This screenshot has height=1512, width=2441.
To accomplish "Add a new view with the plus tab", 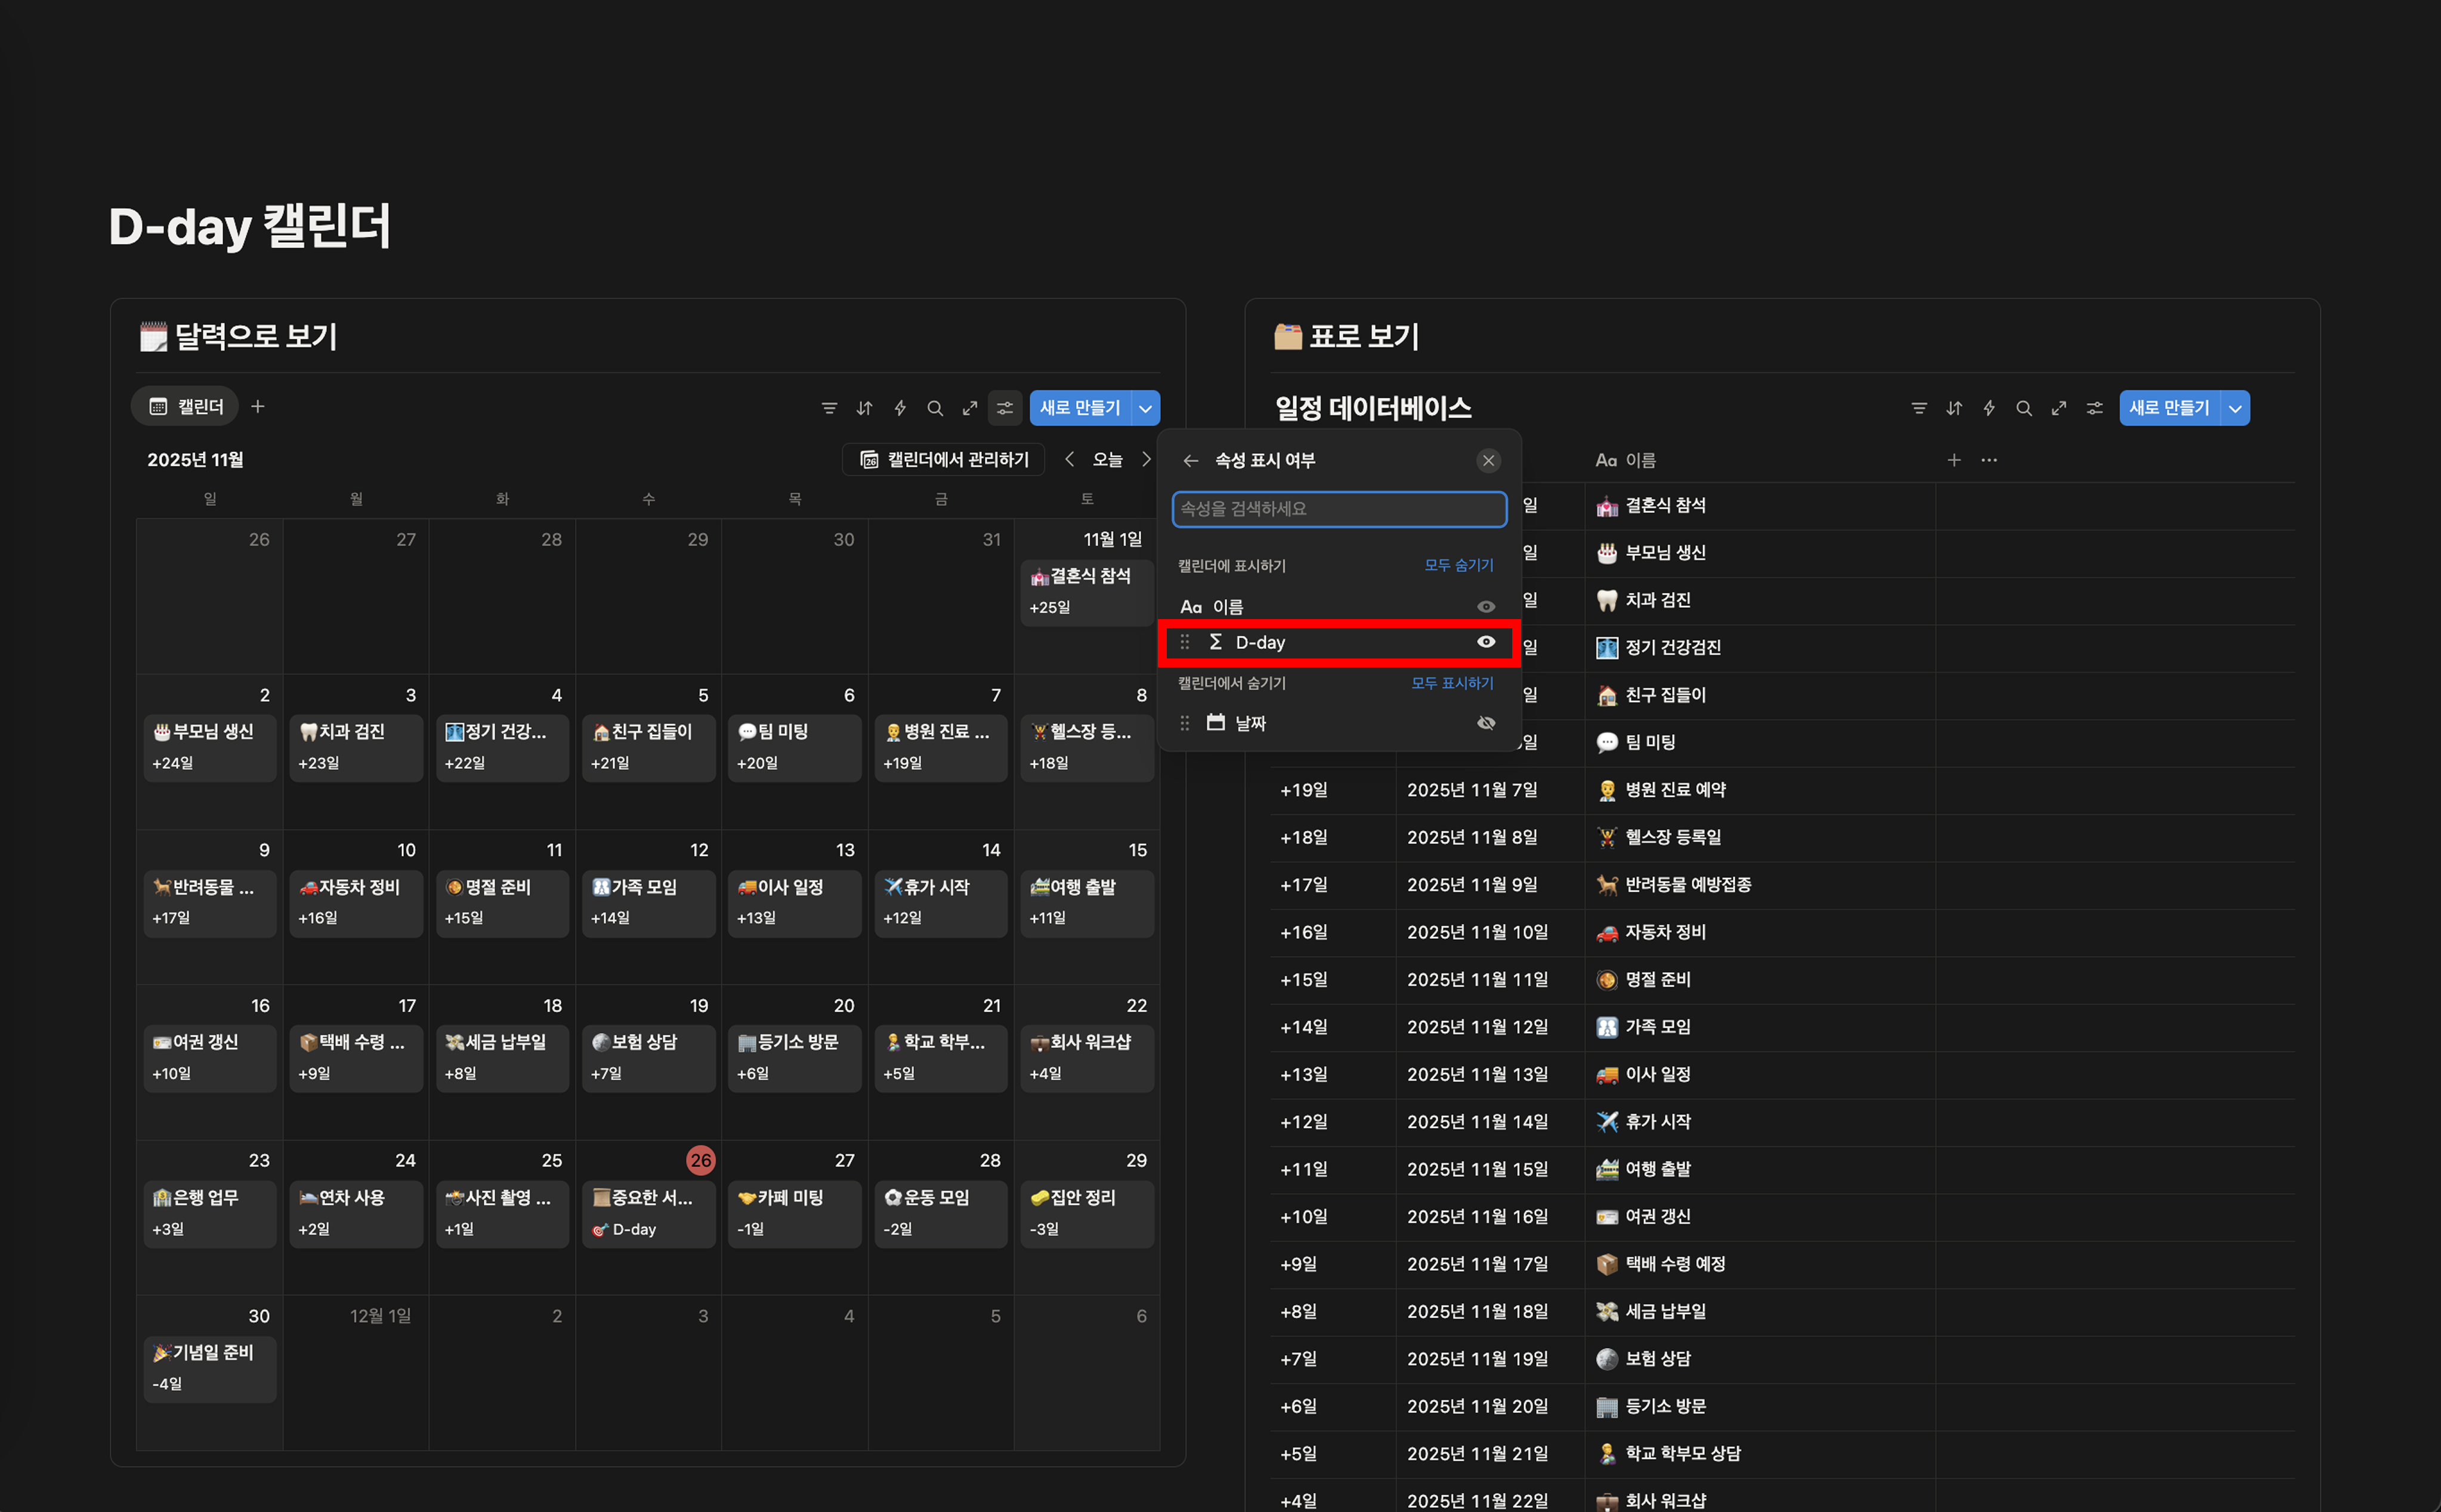I will (258, 407).
